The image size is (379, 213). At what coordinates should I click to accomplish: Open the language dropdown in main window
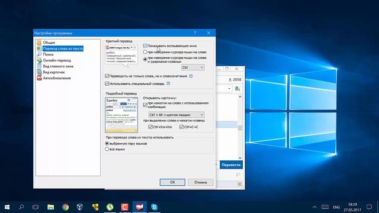[229, 89]
